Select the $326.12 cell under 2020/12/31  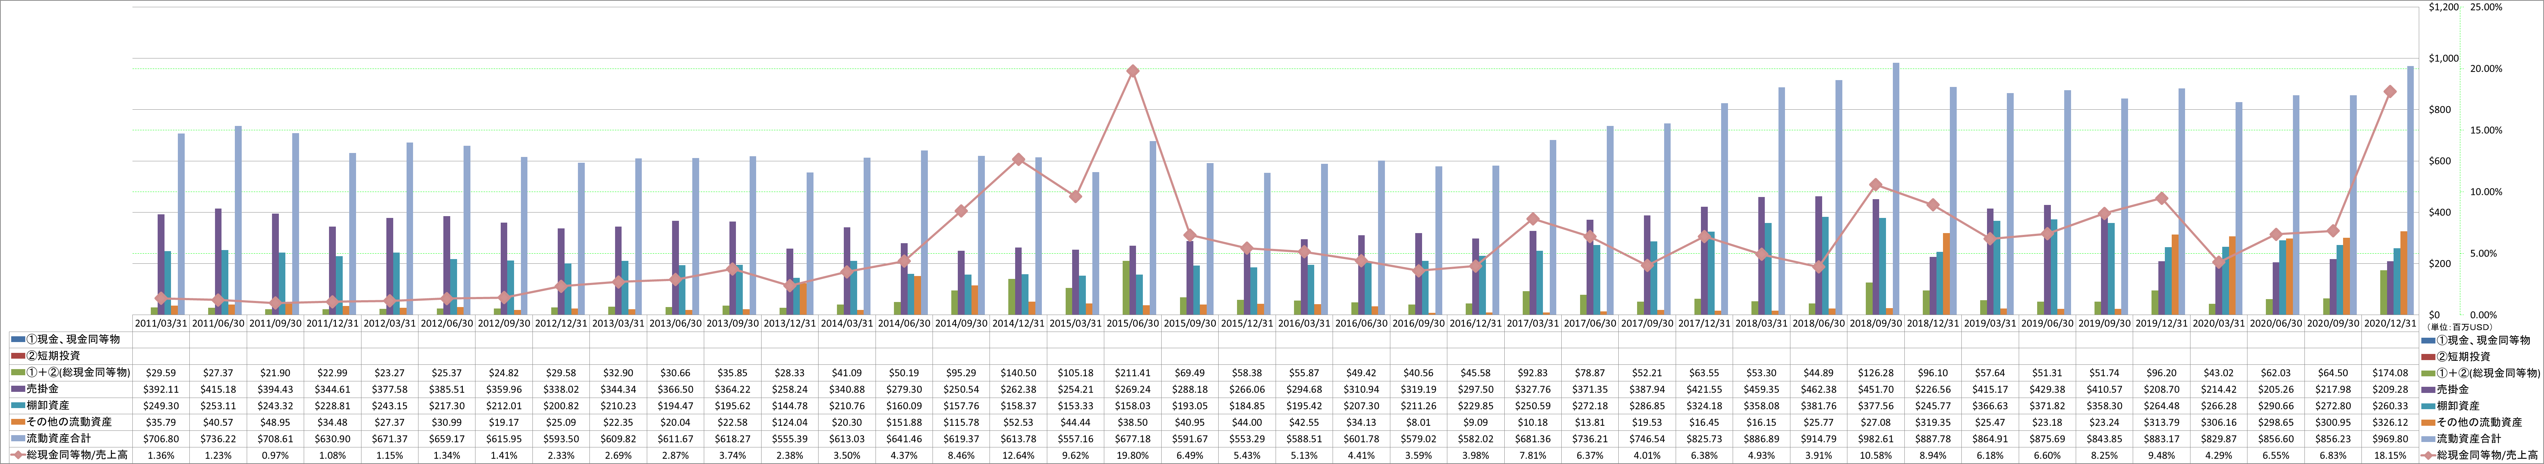tap(2390, 423)
